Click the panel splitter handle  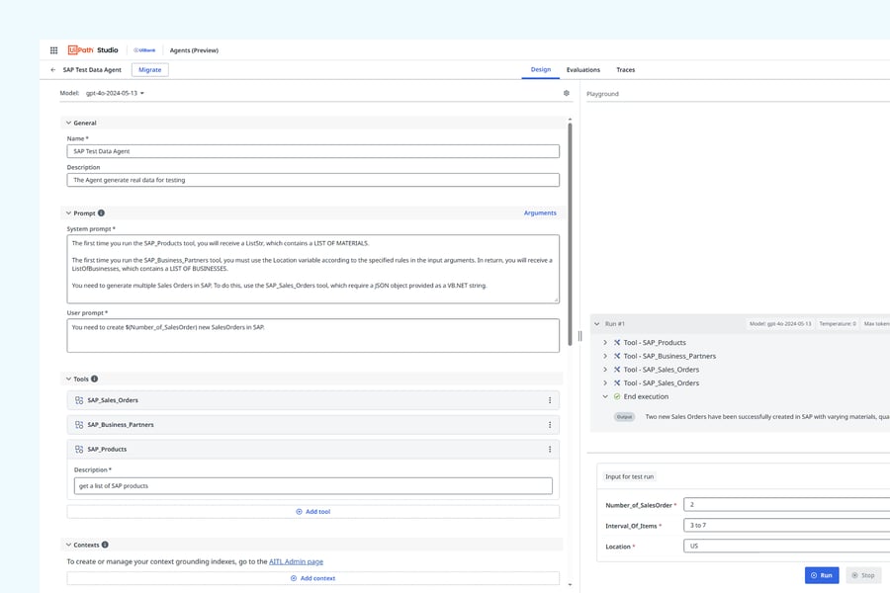coord(579,336)
